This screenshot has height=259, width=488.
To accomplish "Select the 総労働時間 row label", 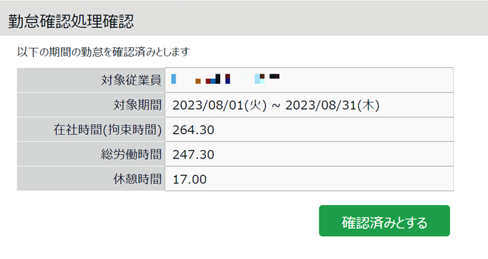I will (x=131, y=154).
